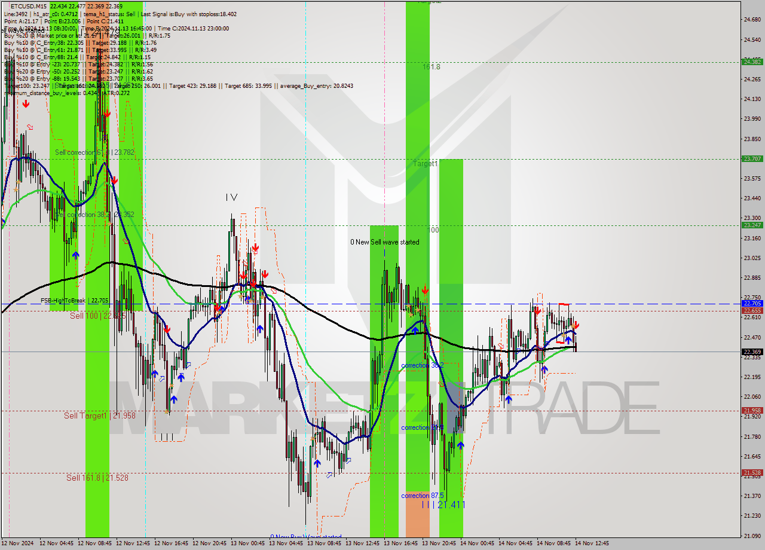The image size is (765, 550).
Task: Select the 'Target1' label on green bar
Action: click(x=426, y=163)
